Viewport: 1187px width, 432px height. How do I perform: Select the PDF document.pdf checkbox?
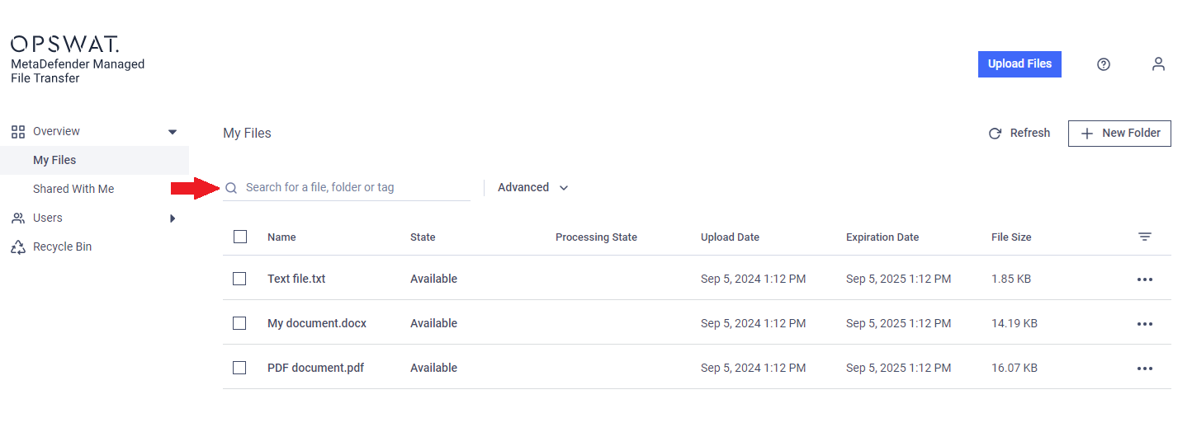(239, 368)
